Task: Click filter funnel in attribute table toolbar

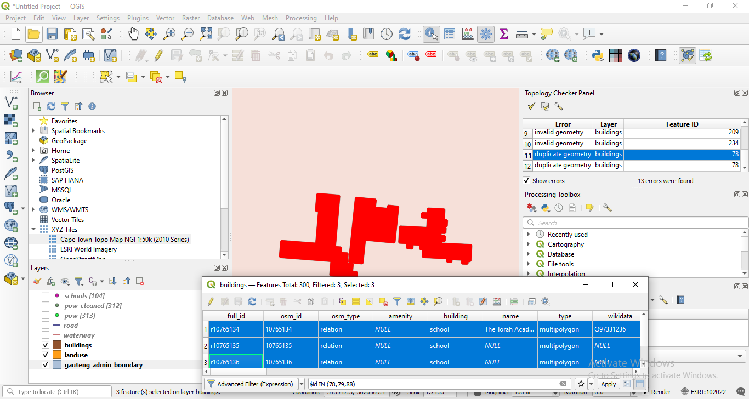Action: (397, 301)
